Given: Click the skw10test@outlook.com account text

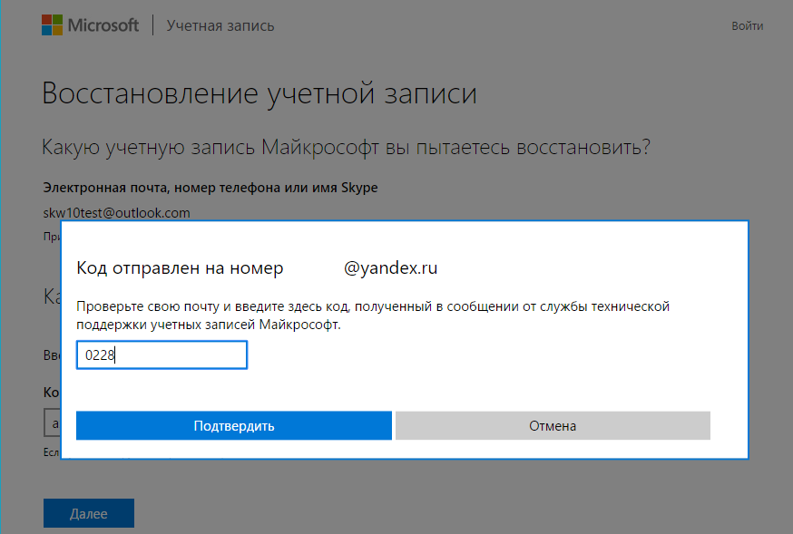Looking at the screenshot, I should pos(117,213).
